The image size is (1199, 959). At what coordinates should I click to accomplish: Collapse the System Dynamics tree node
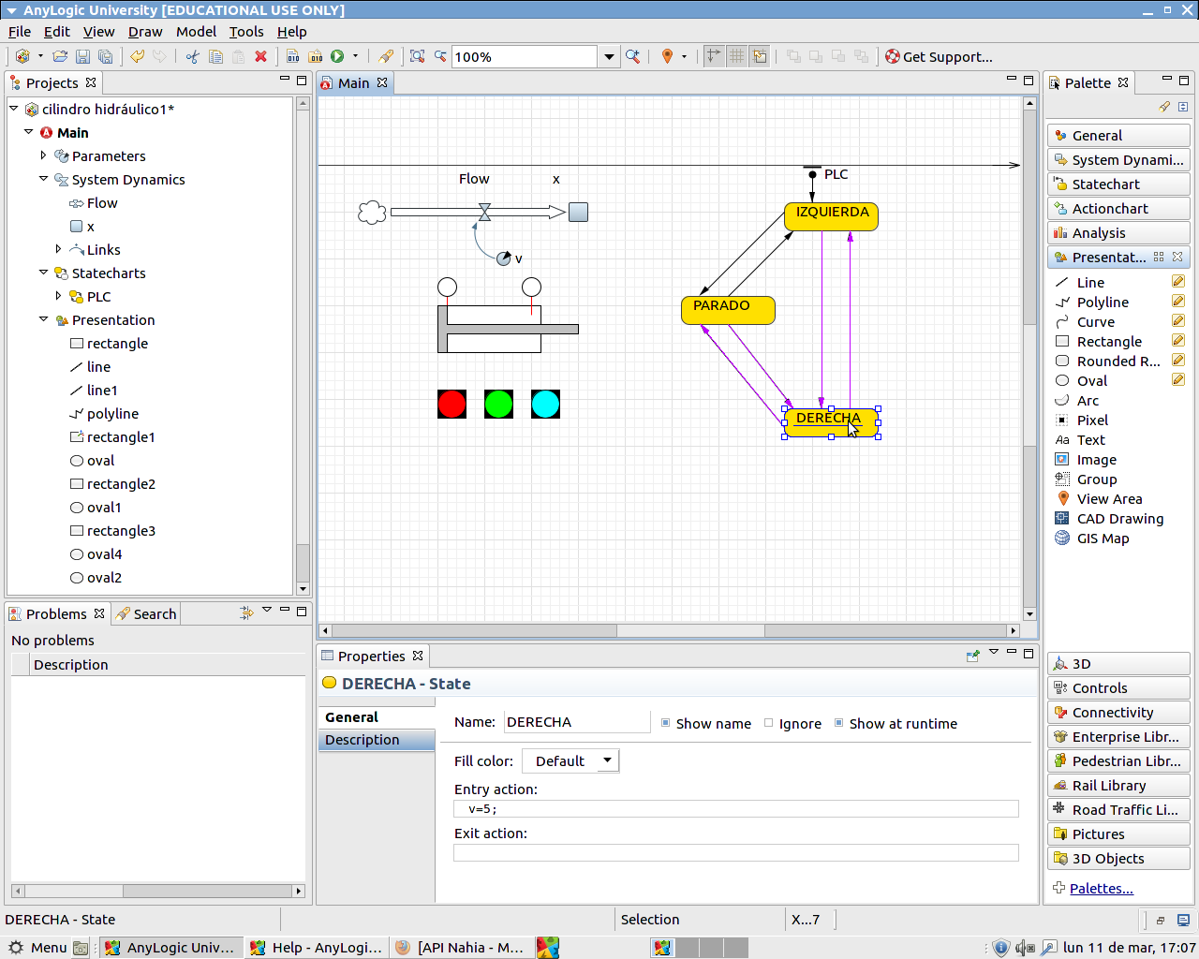click(x=43, y=179)
